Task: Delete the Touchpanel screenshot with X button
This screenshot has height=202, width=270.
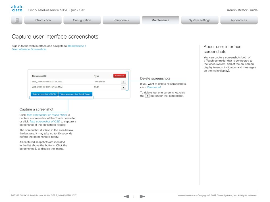Action: click(x=123, y=82)
